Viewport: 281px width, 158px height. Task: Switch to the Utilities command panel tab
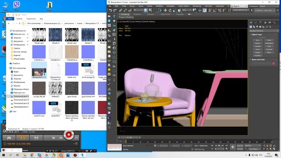pyautogui.click(x=274, y=22)
